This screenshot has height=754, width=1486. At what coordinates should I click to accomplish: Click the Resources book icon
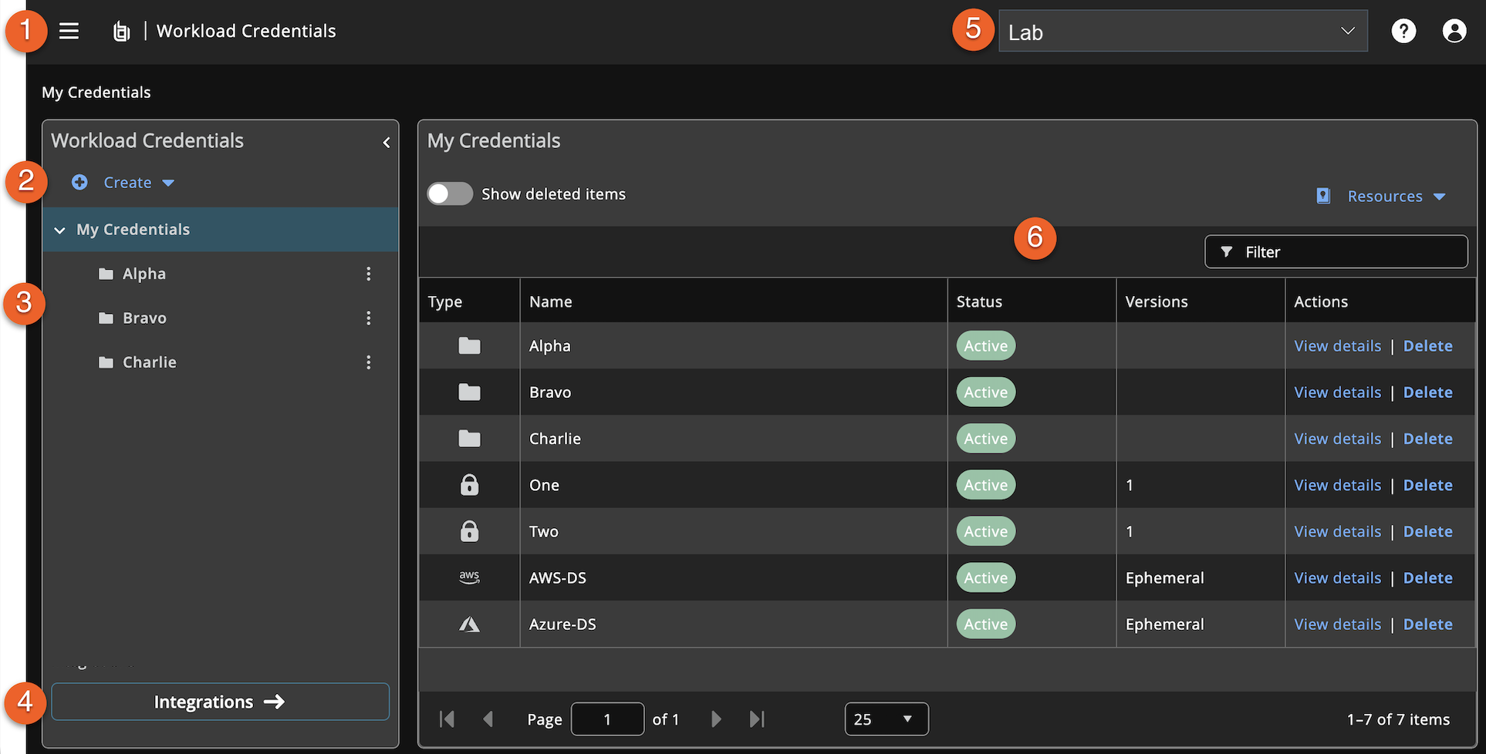[1323, 196]
